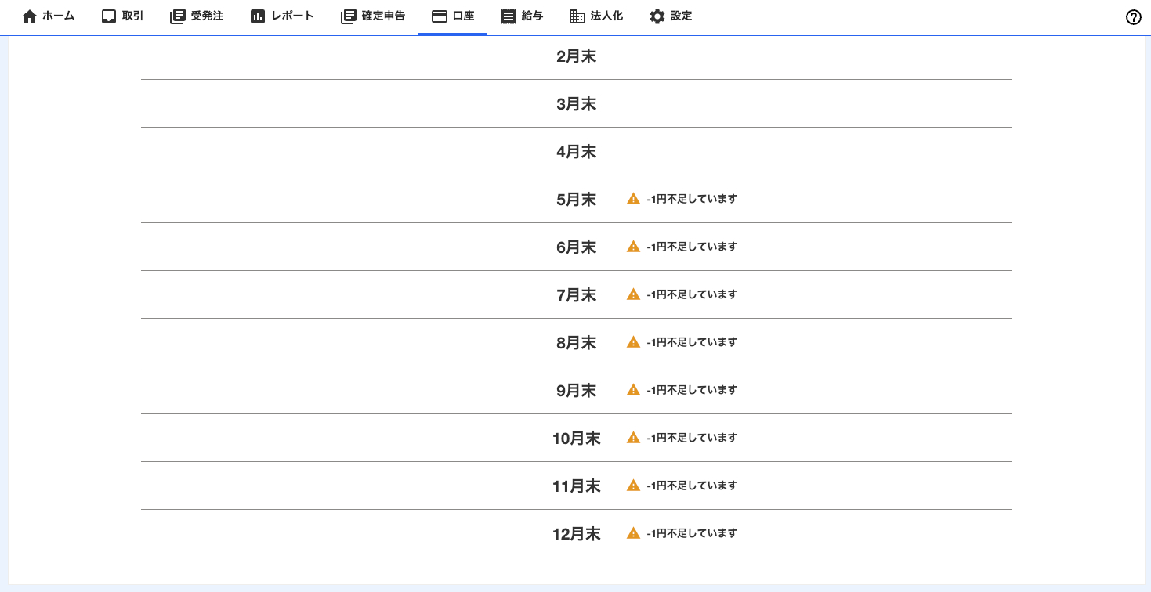Screen dimensions: 1151x592
Task: Click the 設定 gear icon
Action: (x=657, y=16)
